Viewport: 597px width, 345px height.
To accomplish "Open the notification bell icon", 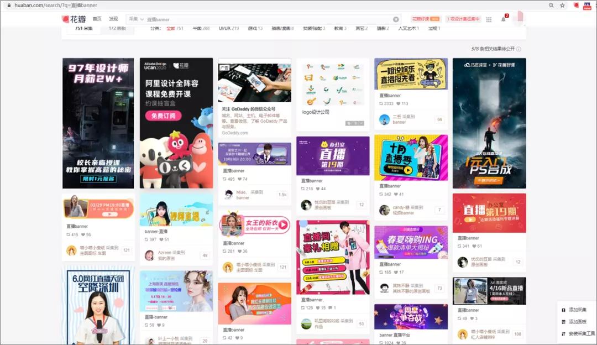I will (502, 18).
